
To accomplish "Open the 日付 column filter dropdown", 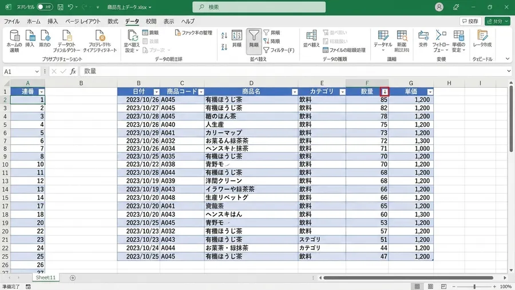I will pos(156,92).
